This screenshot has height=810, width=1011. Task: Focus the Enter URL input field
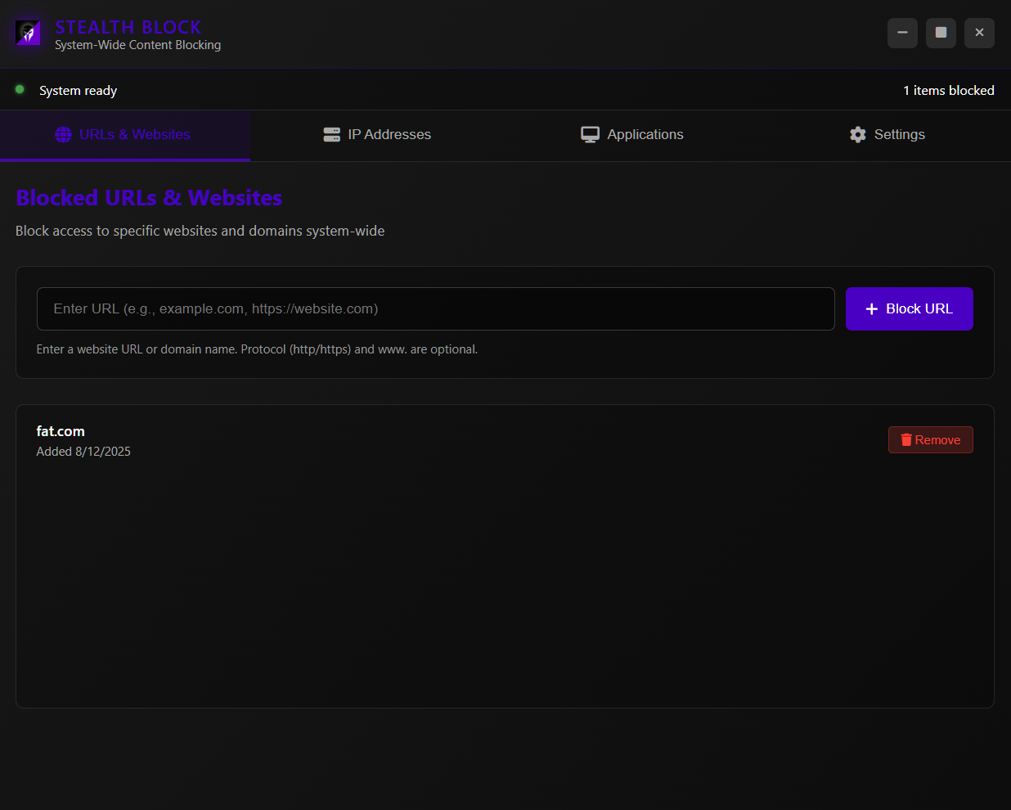point(435,309)
